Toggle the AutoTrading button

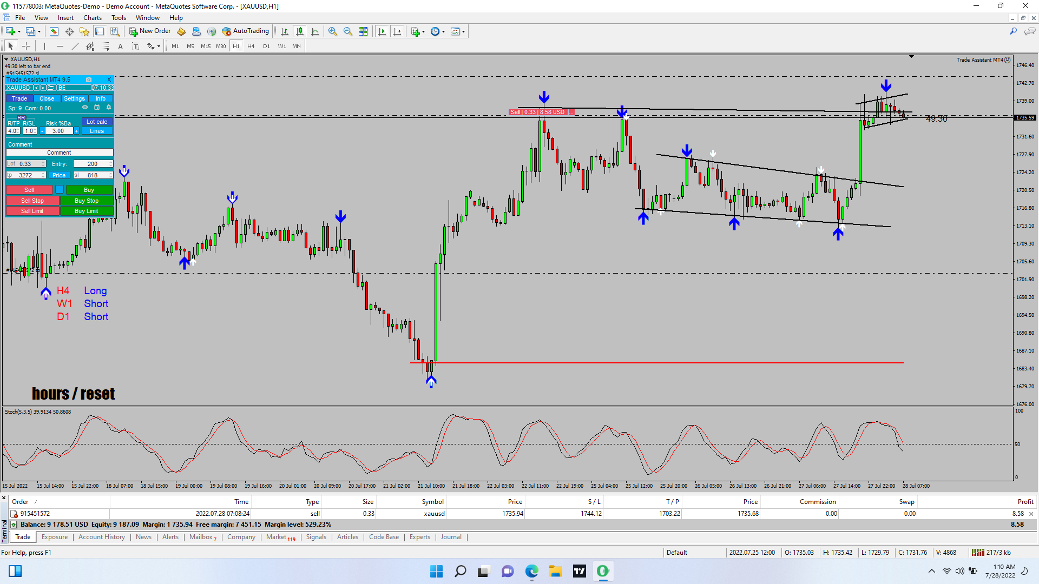coord(245,31)
